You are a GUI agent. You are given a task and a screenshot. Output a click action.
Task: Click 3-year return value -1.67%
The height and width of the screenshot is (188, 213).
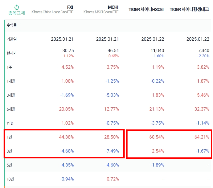[x=203, y=151]
